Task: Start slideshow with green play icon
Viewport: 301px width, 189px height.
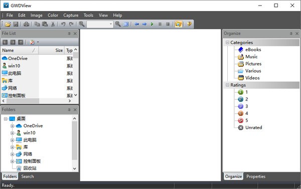Action: pyautogui.click(x=152, y=24)
